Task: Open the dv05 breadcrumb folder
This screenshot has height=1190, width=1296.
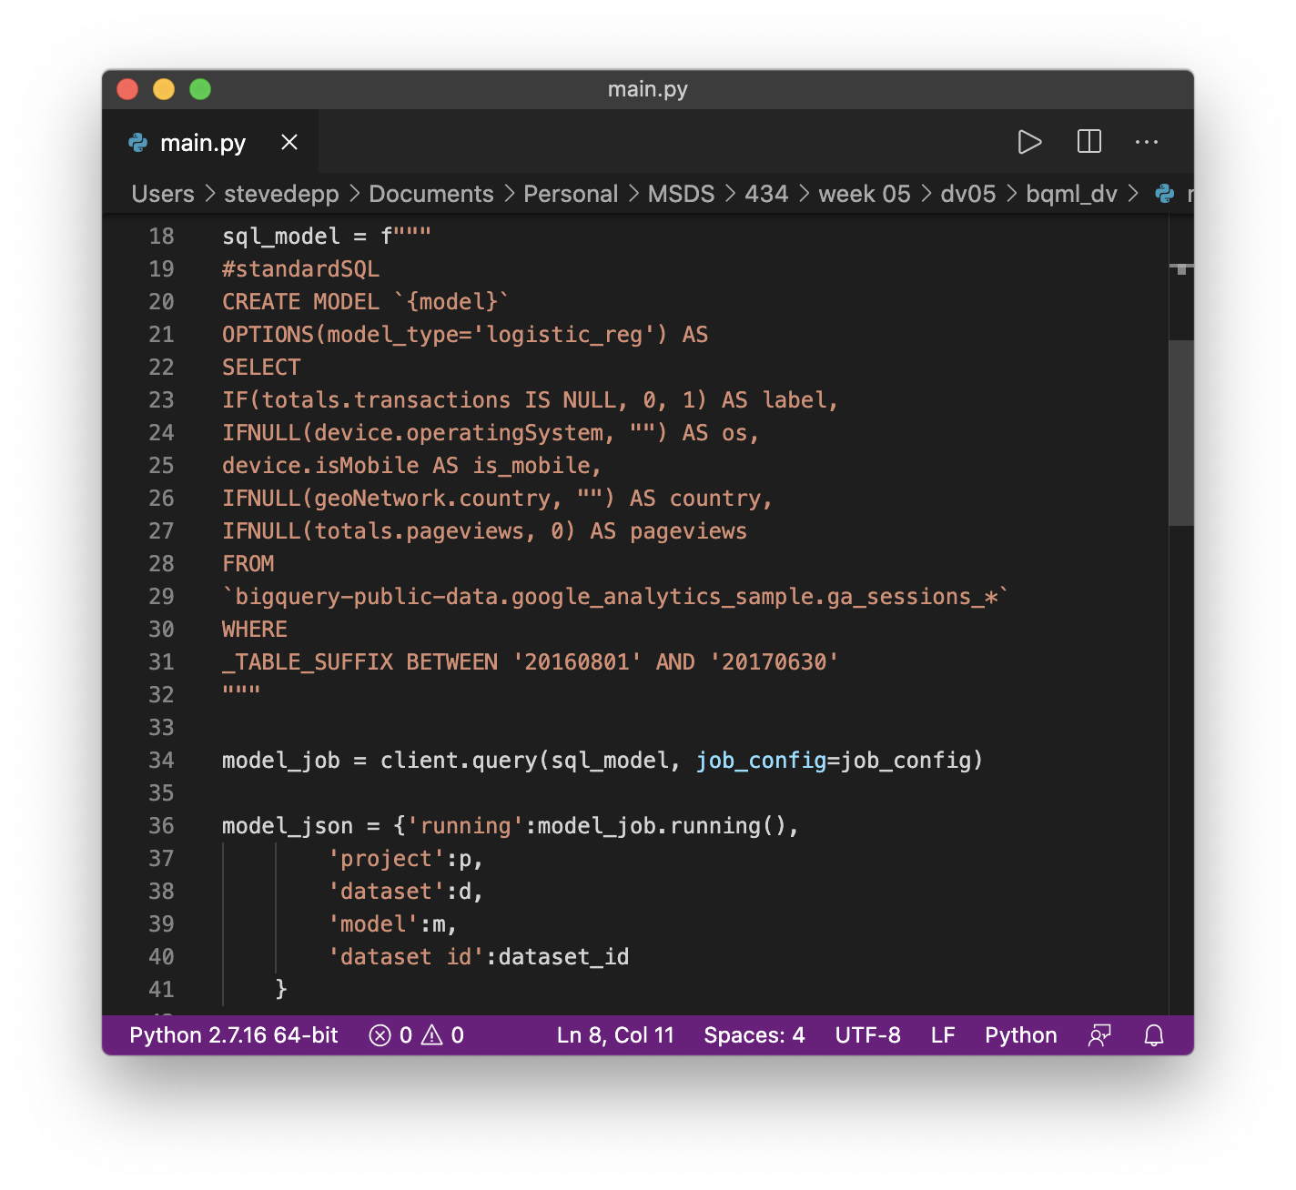Action: [968, 194]
